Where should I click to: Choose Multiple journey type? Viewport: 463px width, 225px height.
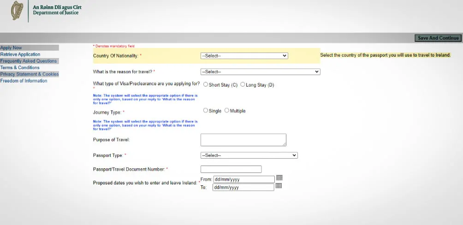[x=227, y=111]
